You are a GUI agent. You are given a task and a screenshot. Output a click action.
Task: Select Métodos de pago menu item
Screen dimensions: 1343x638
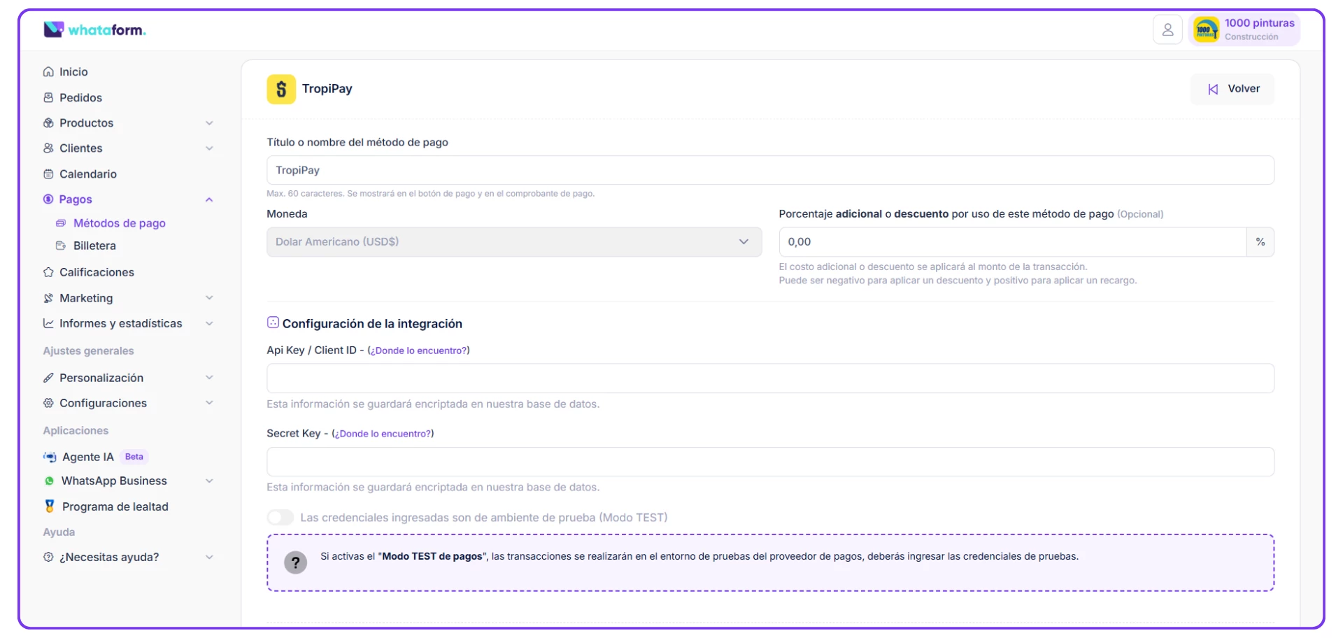(x=119, y=223)
